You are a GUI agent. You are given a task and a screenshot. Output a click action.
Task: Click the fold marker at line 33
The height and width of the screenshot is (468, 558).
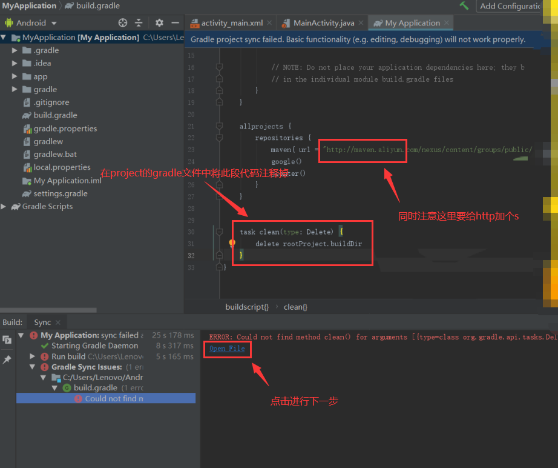pyautogui.click(x=220, y=267)
